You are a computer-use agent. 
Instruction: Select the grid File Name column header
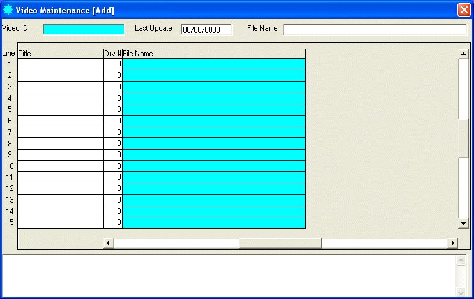coord(213,54)
